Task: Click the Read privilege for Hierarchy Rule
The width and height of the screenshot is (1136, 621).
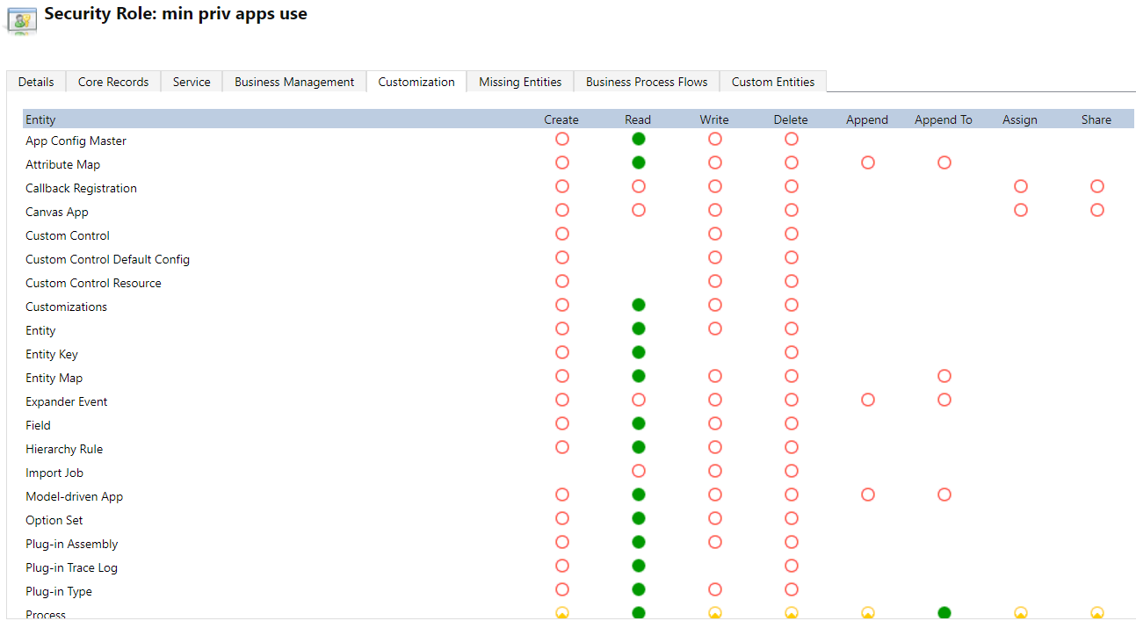Action: (639, 447)
